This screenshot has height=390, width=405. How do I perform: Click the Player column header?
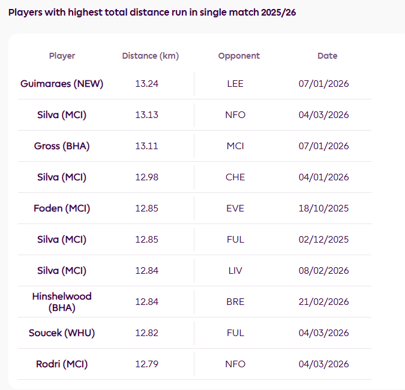click(x=62, y=56)
